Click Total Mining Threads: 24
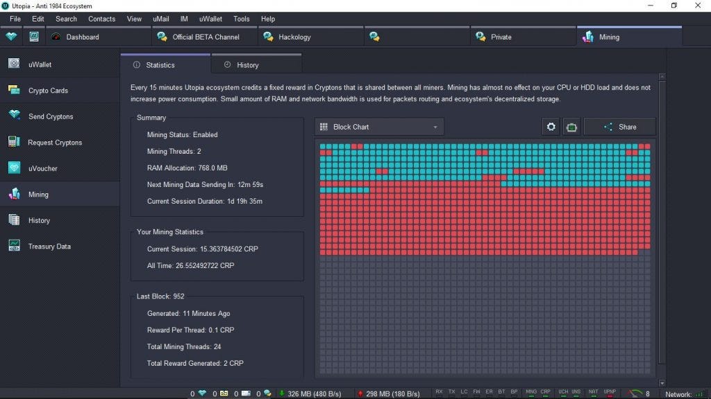 tap(184, 346)
